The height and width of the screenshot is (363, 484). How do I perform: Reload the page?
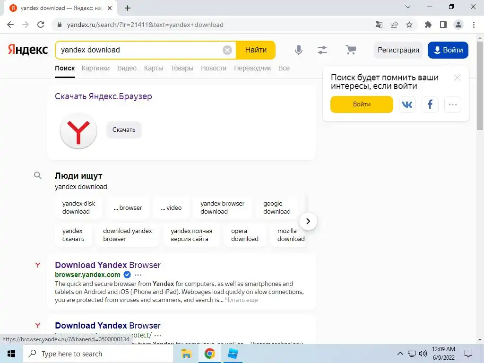pyautogui.click(x=41, y=25)
